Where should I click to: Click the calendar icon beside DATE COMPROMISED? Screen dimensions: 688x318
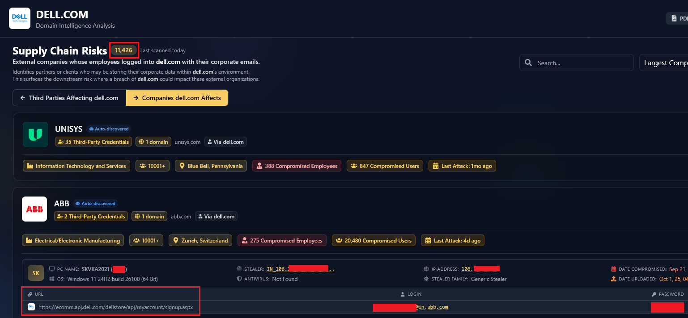(x=614, y=269)
